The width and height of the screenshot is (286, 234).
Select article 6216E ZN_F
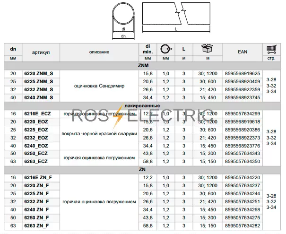click(38, 177)
